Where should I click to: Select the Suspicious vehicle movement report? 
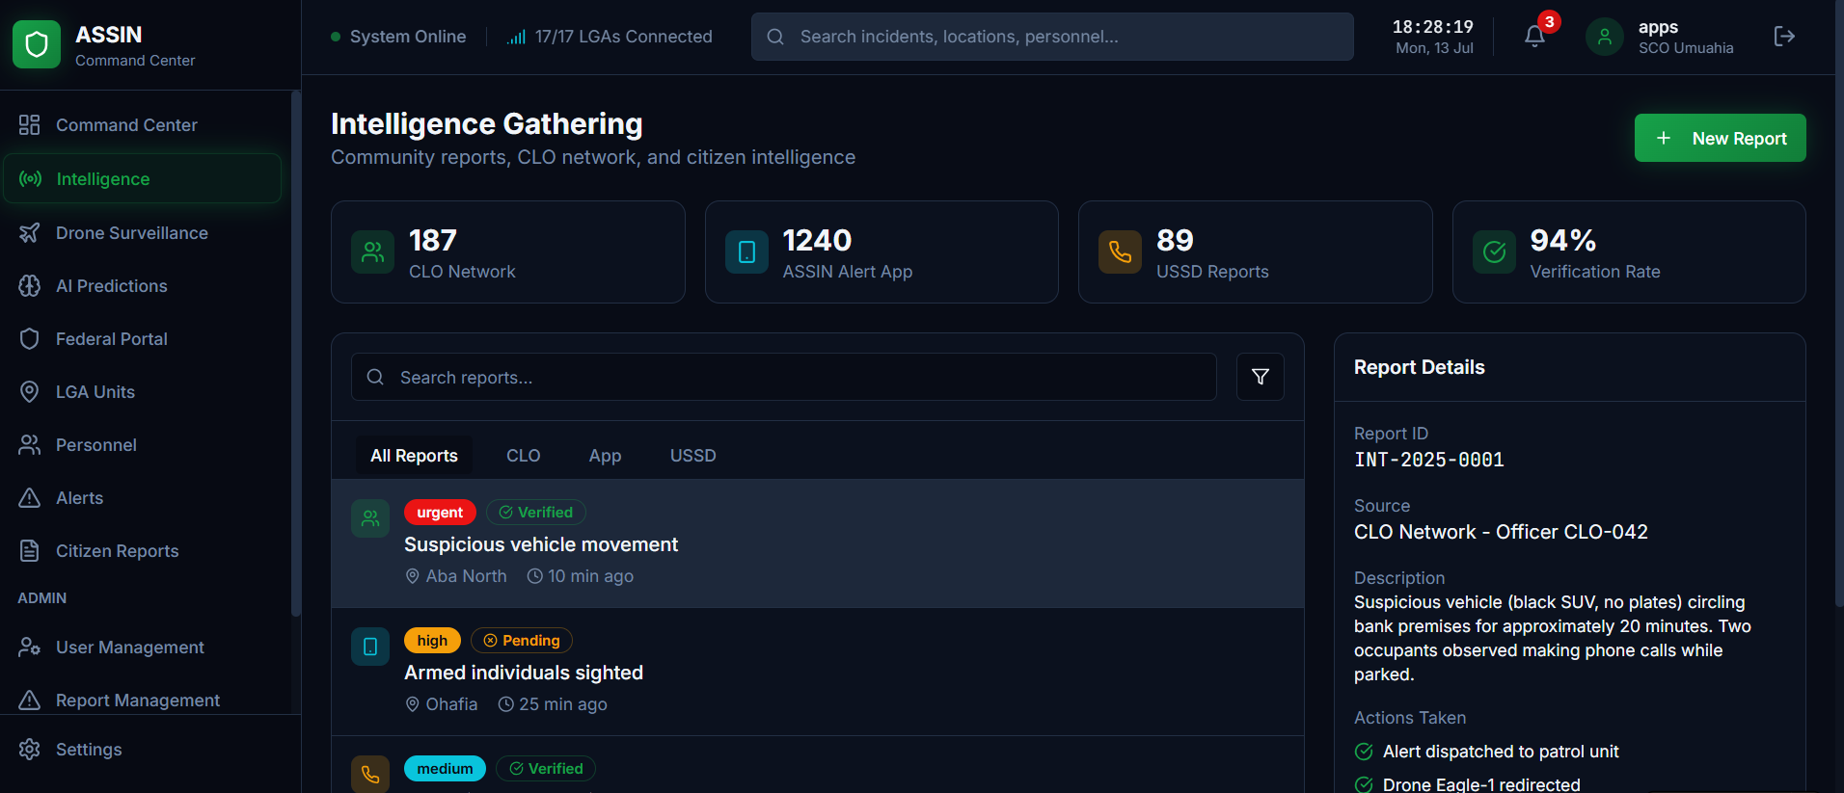818,543
